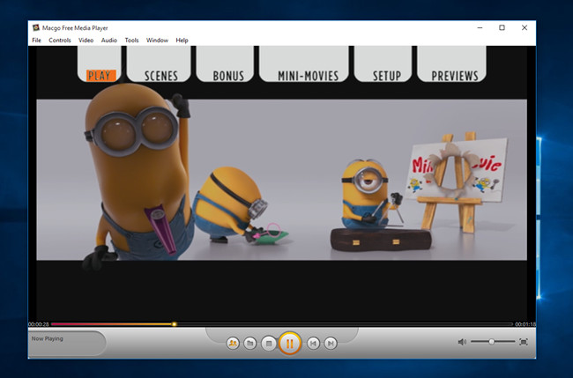Mute audio with the speaker icon

(x=462, y=342)
